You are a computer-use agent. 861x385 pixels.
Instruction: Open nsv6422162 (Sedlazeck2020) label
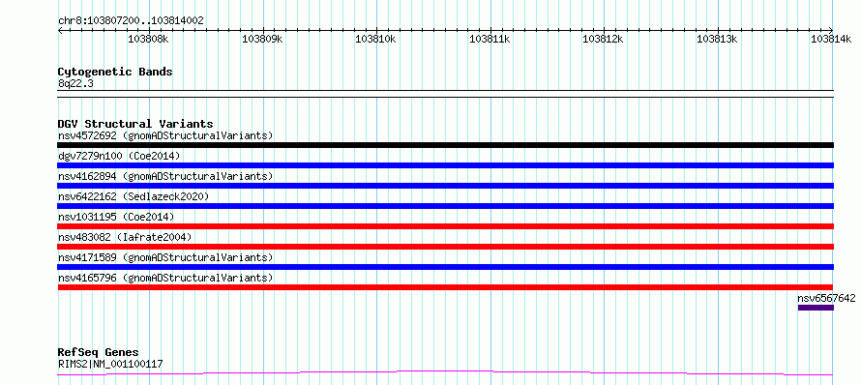[x=134, y=196]
